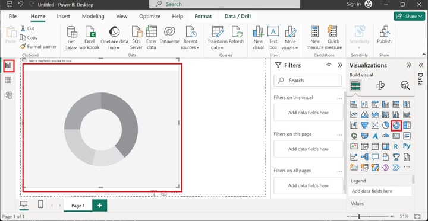
Task: Switch to the Insert ribbon tab
Action: 64,17
